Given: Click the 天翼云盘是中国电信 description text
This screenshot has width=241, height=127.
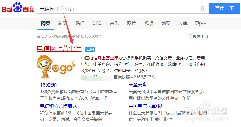Looking at the screenshot, I should 166,95.
